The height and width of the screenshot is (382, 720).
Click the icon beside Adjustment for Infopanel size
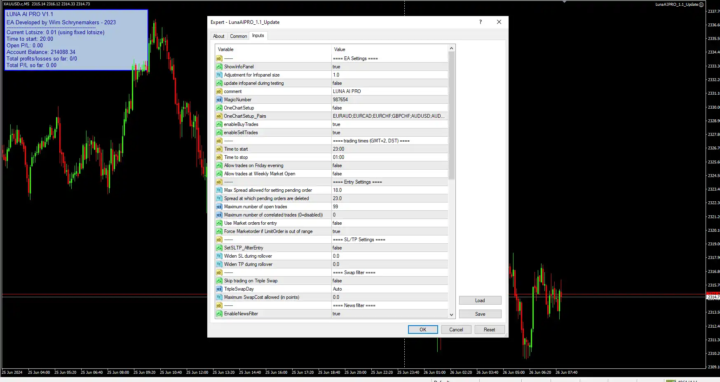pos(219,75)
